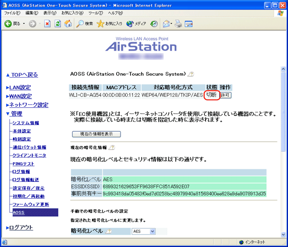Open the ファイル(F) menu
Screen dimensions: 288x247
pos(12,13)
